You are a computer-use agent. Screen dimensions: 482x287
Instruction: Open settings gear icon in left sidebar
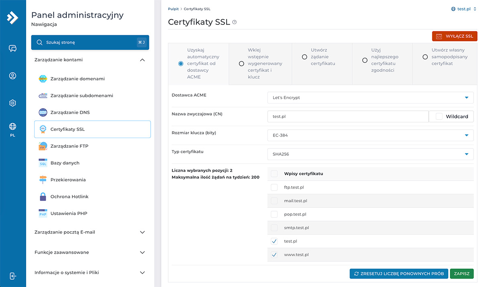12,103
